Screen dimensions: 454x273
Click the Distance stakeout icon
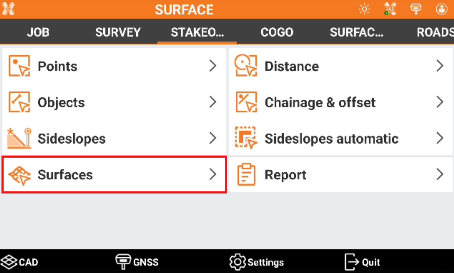coord(246,66)
